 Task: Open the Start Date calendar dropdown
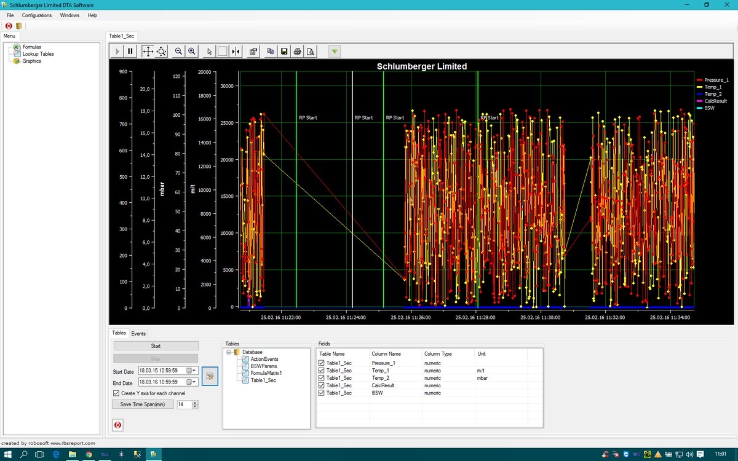click(x=192, y=371)
